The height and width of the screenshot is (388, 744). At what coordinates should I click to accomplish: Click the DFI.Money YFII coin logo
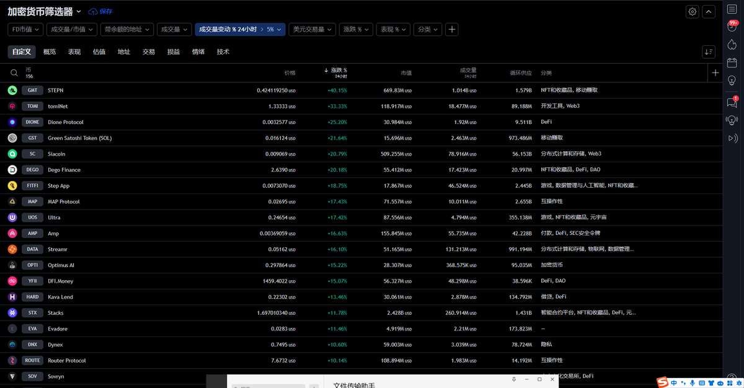coord(12,281)
